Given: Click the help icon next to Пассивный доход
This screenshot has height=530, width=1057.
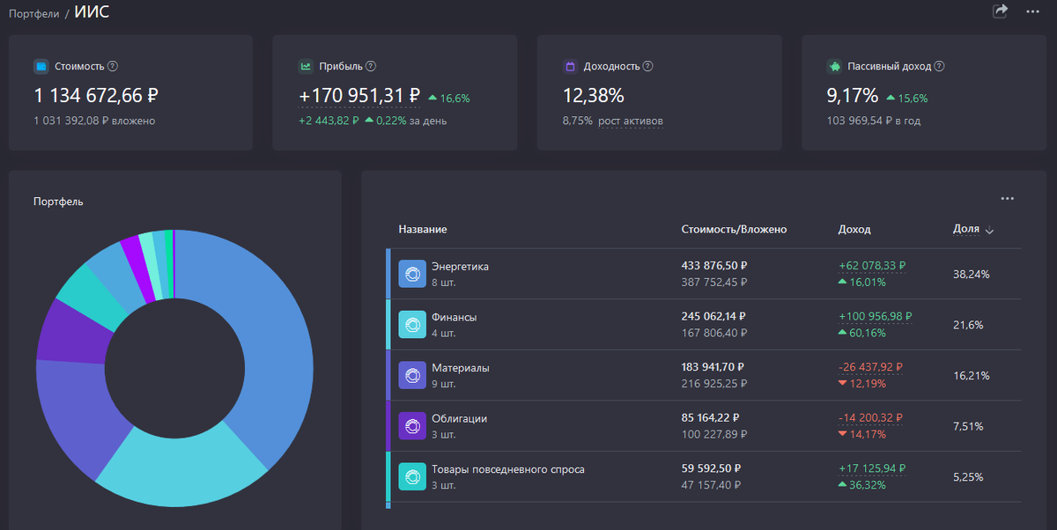Looking at the screenshot, I should pos(939,66).
